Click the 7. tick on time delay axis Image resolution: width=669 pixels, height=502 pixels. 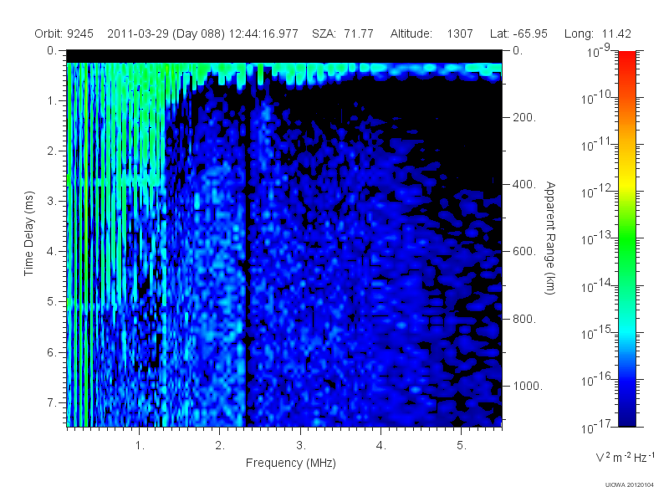[x=52, y=402]
